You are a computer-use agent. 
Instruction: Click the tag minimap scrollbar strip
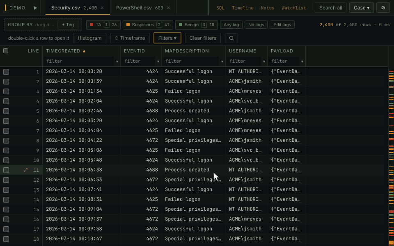pos(391,156)
